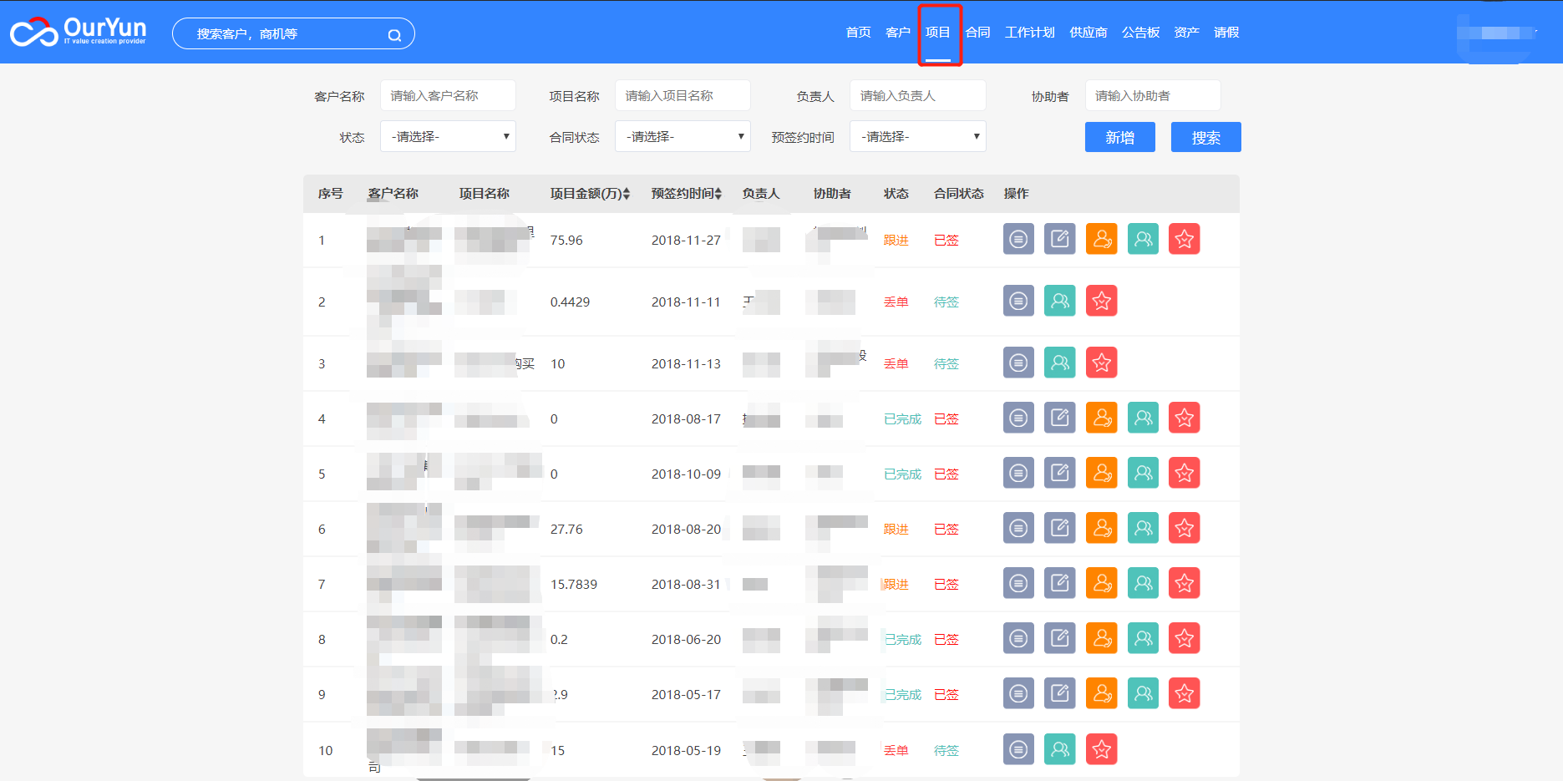Image resolution: width=1563 pixels, height=781 pixels.
Task: Click edit icon in row 8
Action: 1060,638
